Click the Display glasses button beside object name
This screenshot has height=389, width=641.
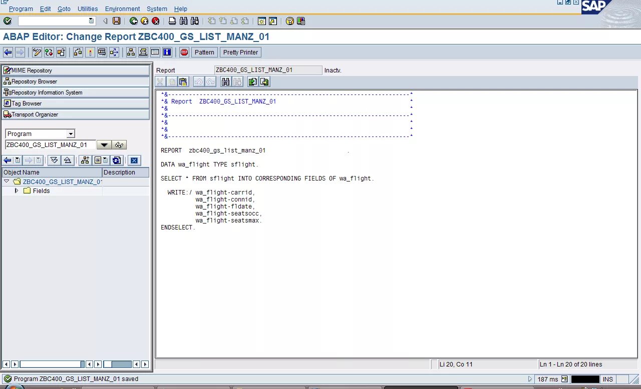[x=119, y=145]
